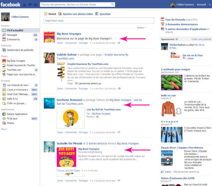The height and width of the screenshot is (186, 212).
Task: Open Big Boss Voyages logo in Isabelle's post
Action: 66,157
